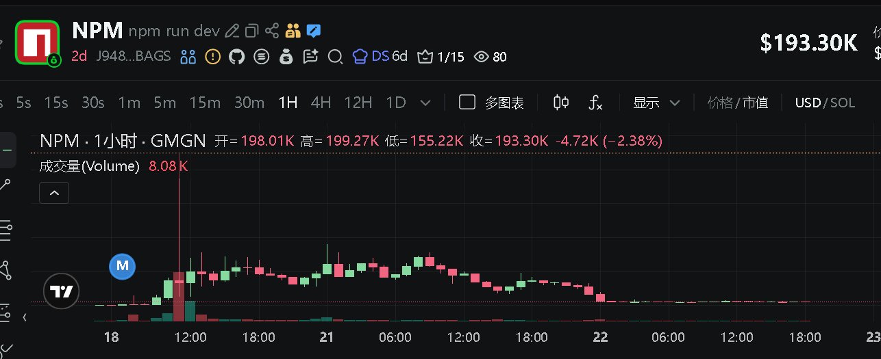Click the yellow warning circle icon
The width and height of the screenshot is (881, 359).
(213, 57)
